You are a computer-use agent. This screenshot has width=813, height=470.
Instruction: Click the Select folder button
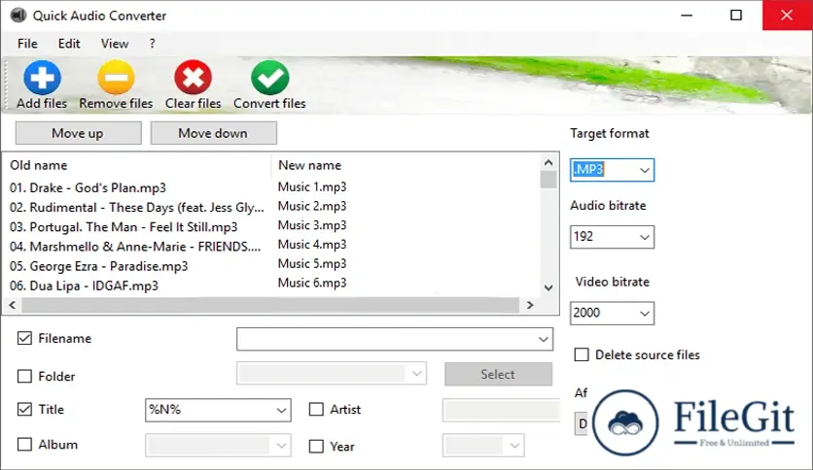(x=498, y=374)
